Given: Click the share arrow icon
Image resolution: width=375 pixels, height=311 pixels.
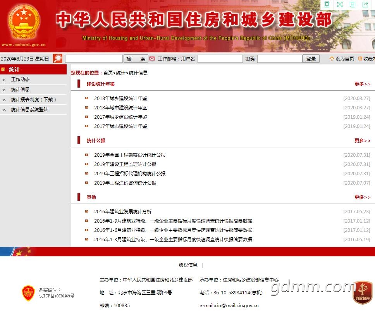Looking at the screenshot, I should [x=365, y=5].
